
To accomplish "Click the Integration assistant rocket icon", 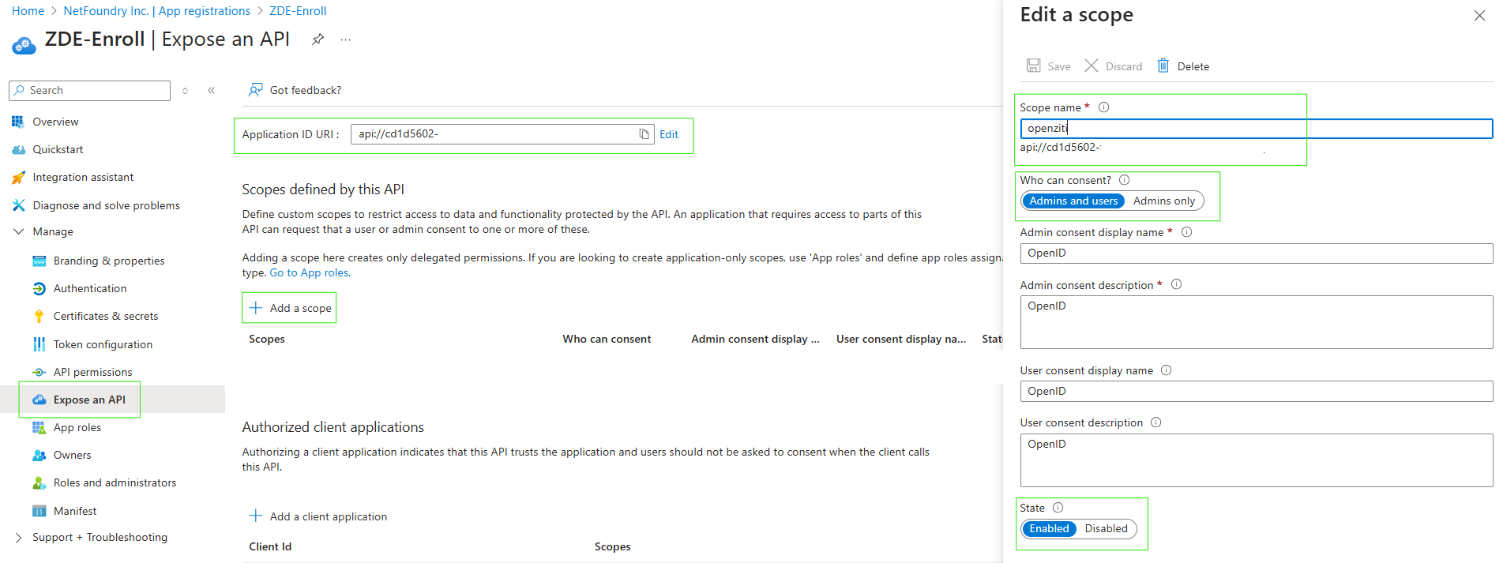I will coord(18,178).
